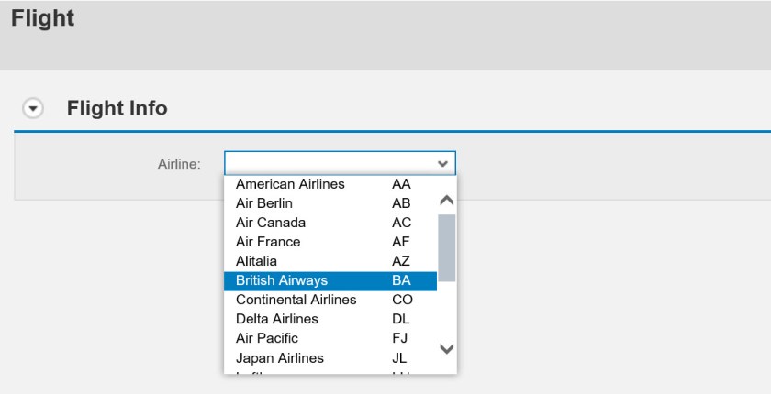The height and width of the screenshot is (394, 771).
Task: Click the list scroll-down arrow
Action: 447,348
